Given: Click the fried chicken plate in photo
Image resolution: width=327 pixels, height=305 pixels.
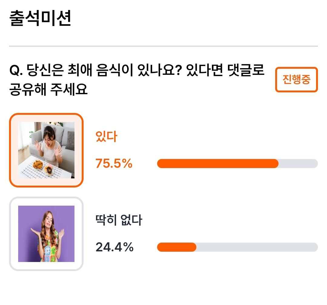Looking at the screenshot, I should click(x=38, y=164).
